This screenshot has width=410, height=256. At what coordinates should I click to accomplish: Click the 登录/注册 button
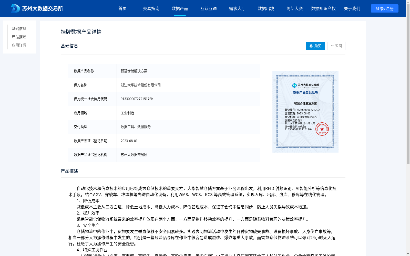point(385,8)
